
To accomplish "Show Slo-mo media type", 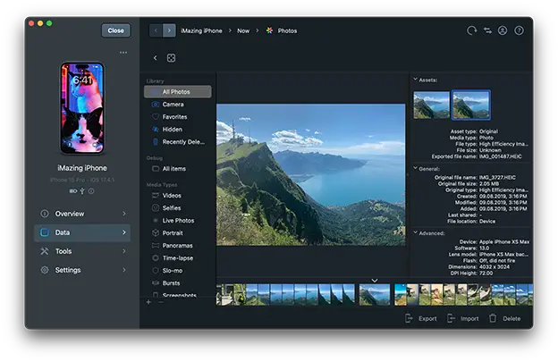I will pyautogui.click(x=178, y=271).
